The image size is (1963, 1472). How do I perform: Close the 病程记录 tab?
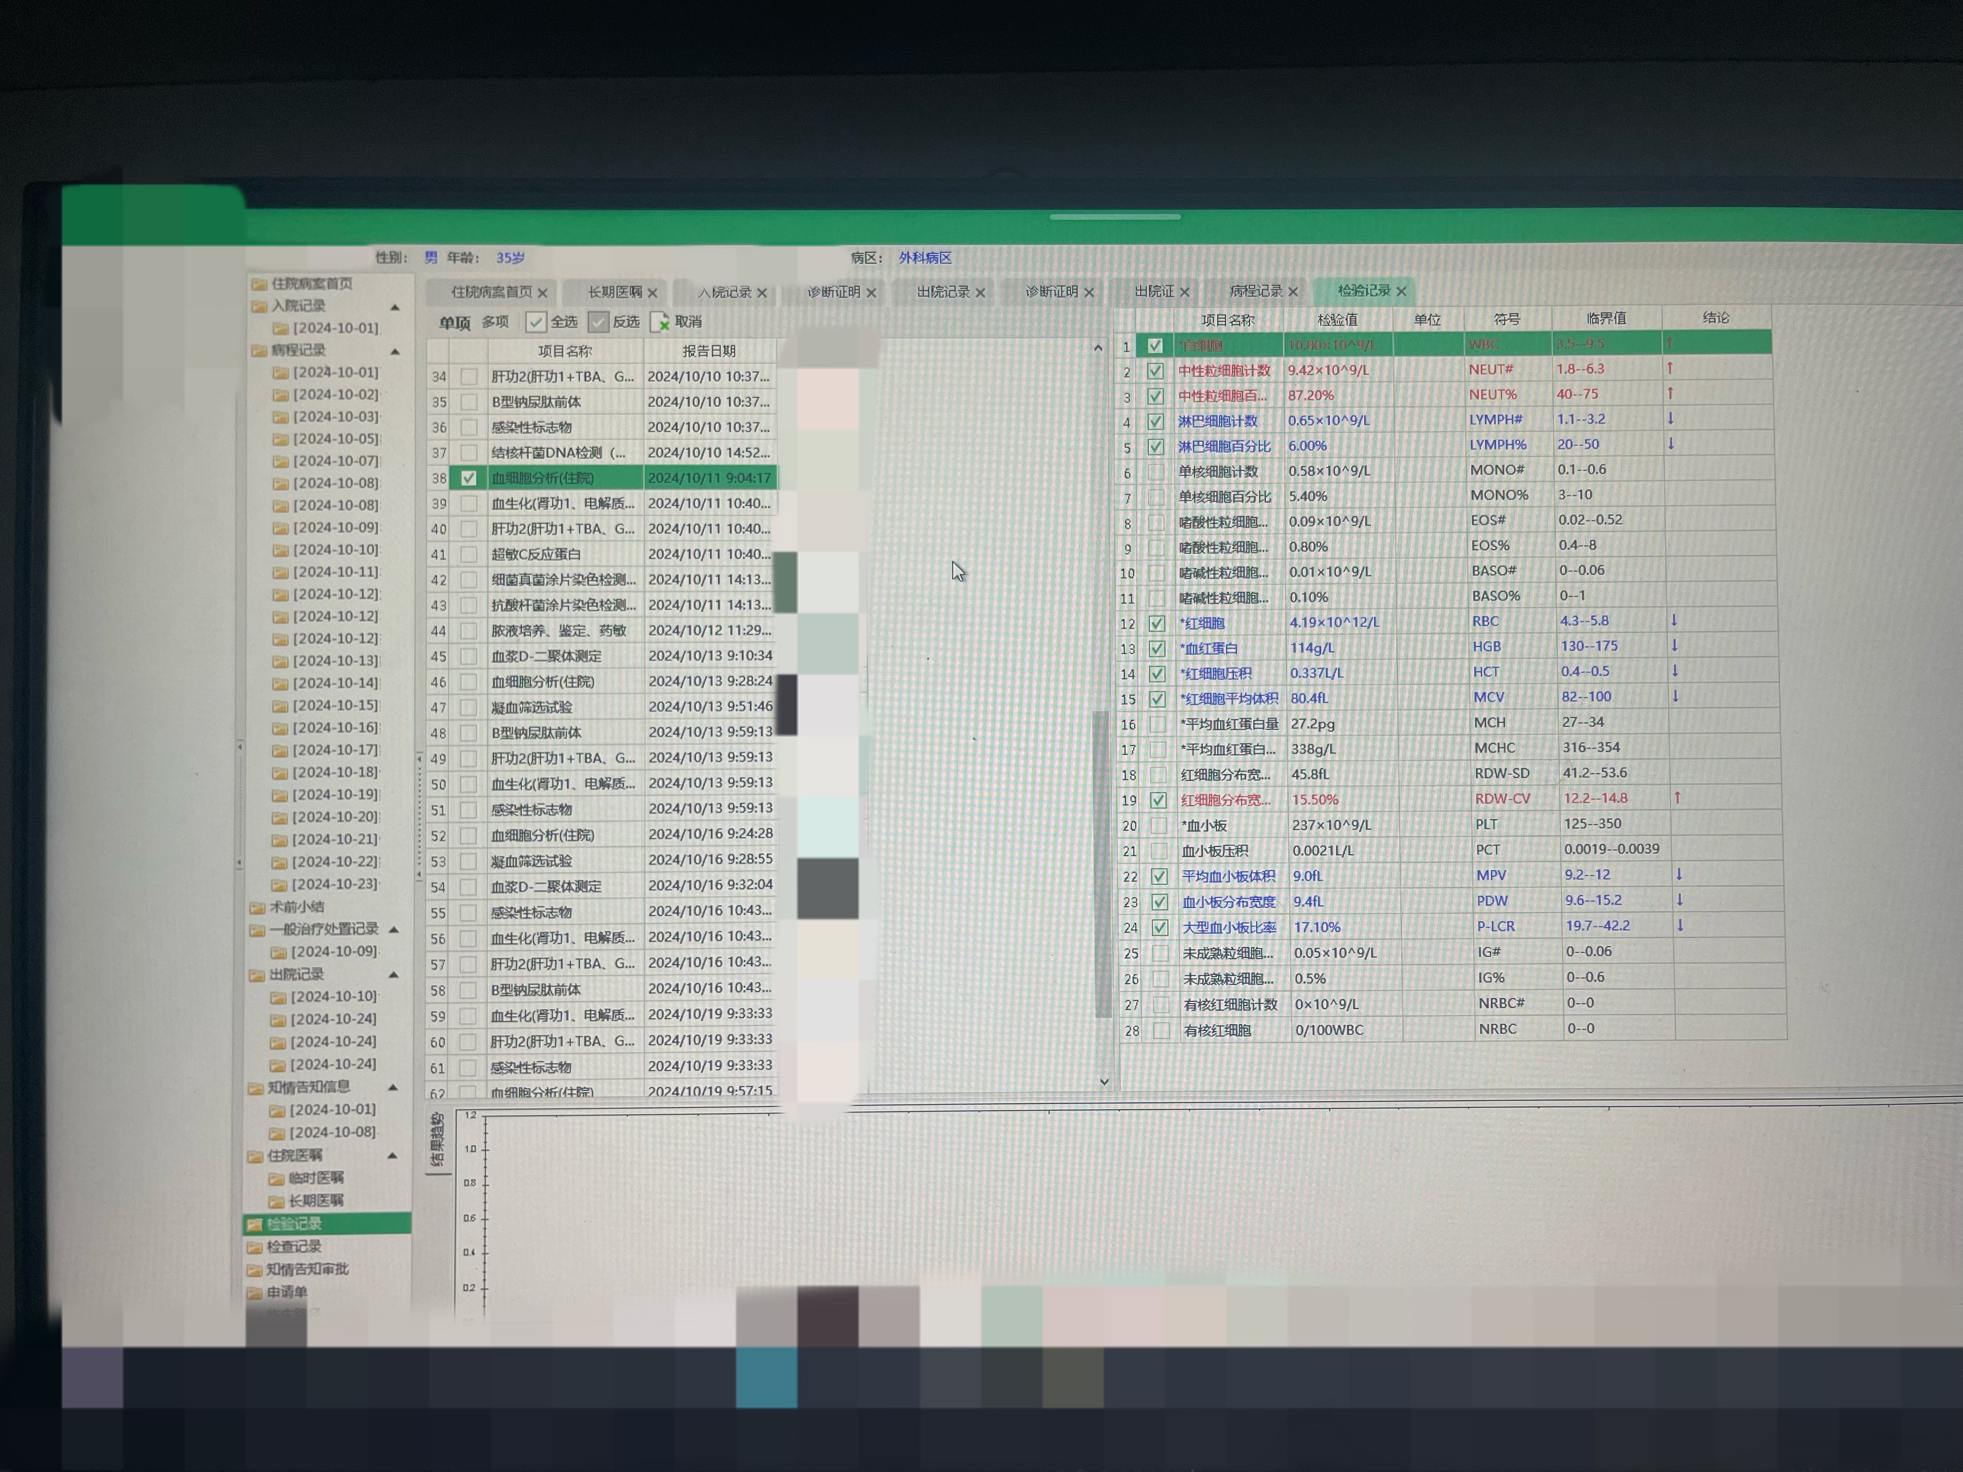[x=1292, y=291]
